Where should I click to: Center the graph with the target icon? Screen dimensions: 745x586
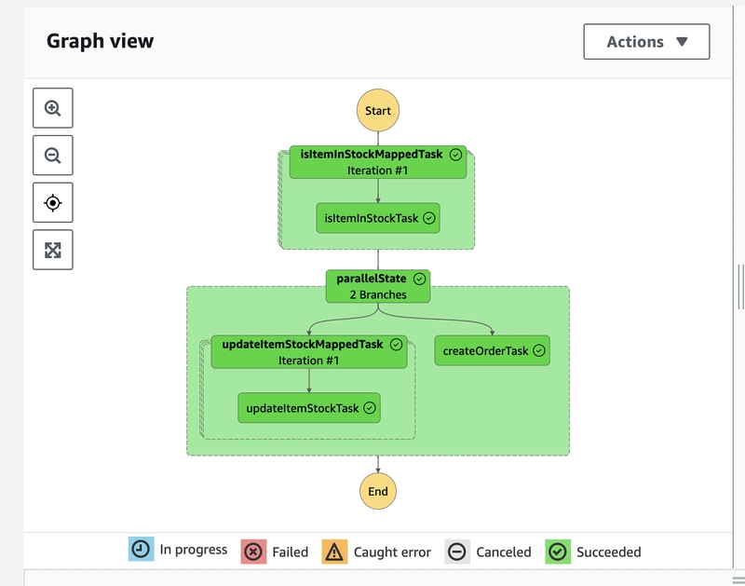pyautogui.click(x=53, y=202)
